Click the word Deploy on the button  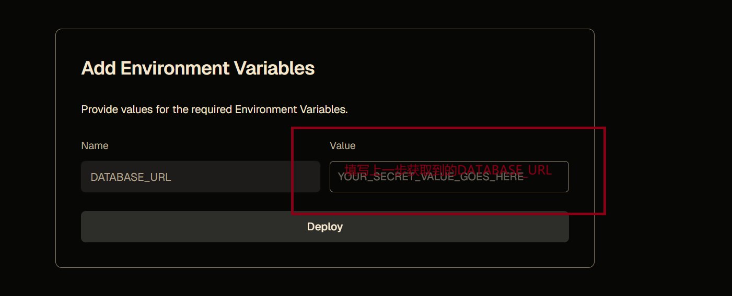coord(324,227)
